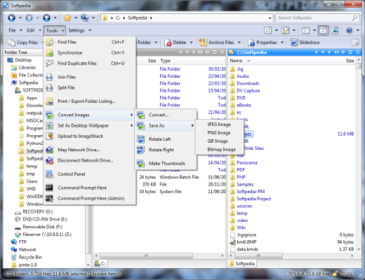Click the DUAL indicator in status bar
Image resolution: width=365 pixels, height=280 pixels.
[347, 274]
